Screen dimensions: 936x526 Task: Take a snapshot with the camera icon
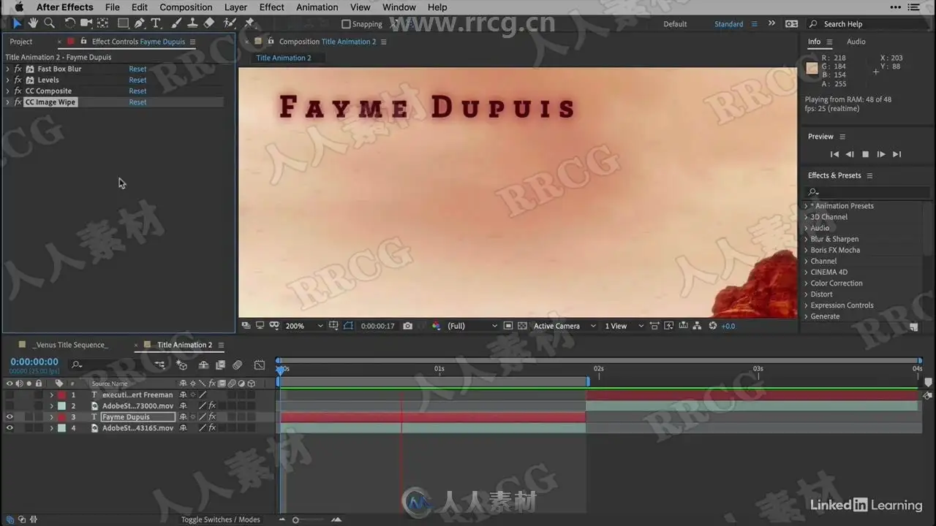pyautogui.click(x=407, y=326)
